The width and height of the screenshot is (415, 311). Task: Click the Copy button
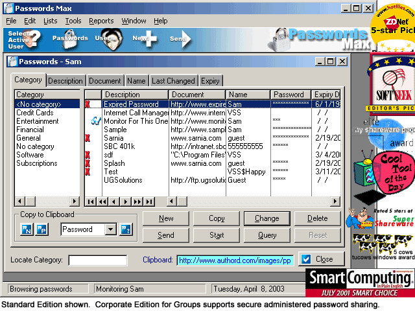click(x=217, y=218)
